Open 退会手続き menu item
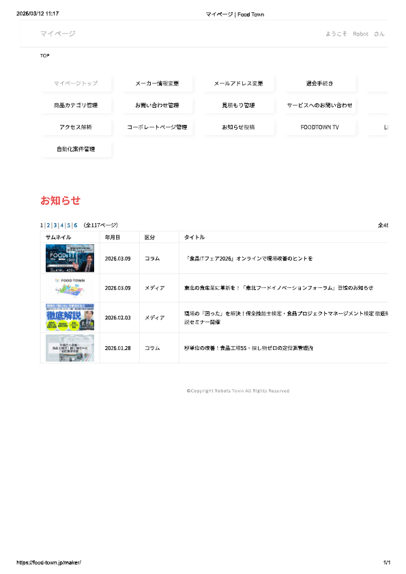This screenshot has height=574, width=406. tap(319, 83)
